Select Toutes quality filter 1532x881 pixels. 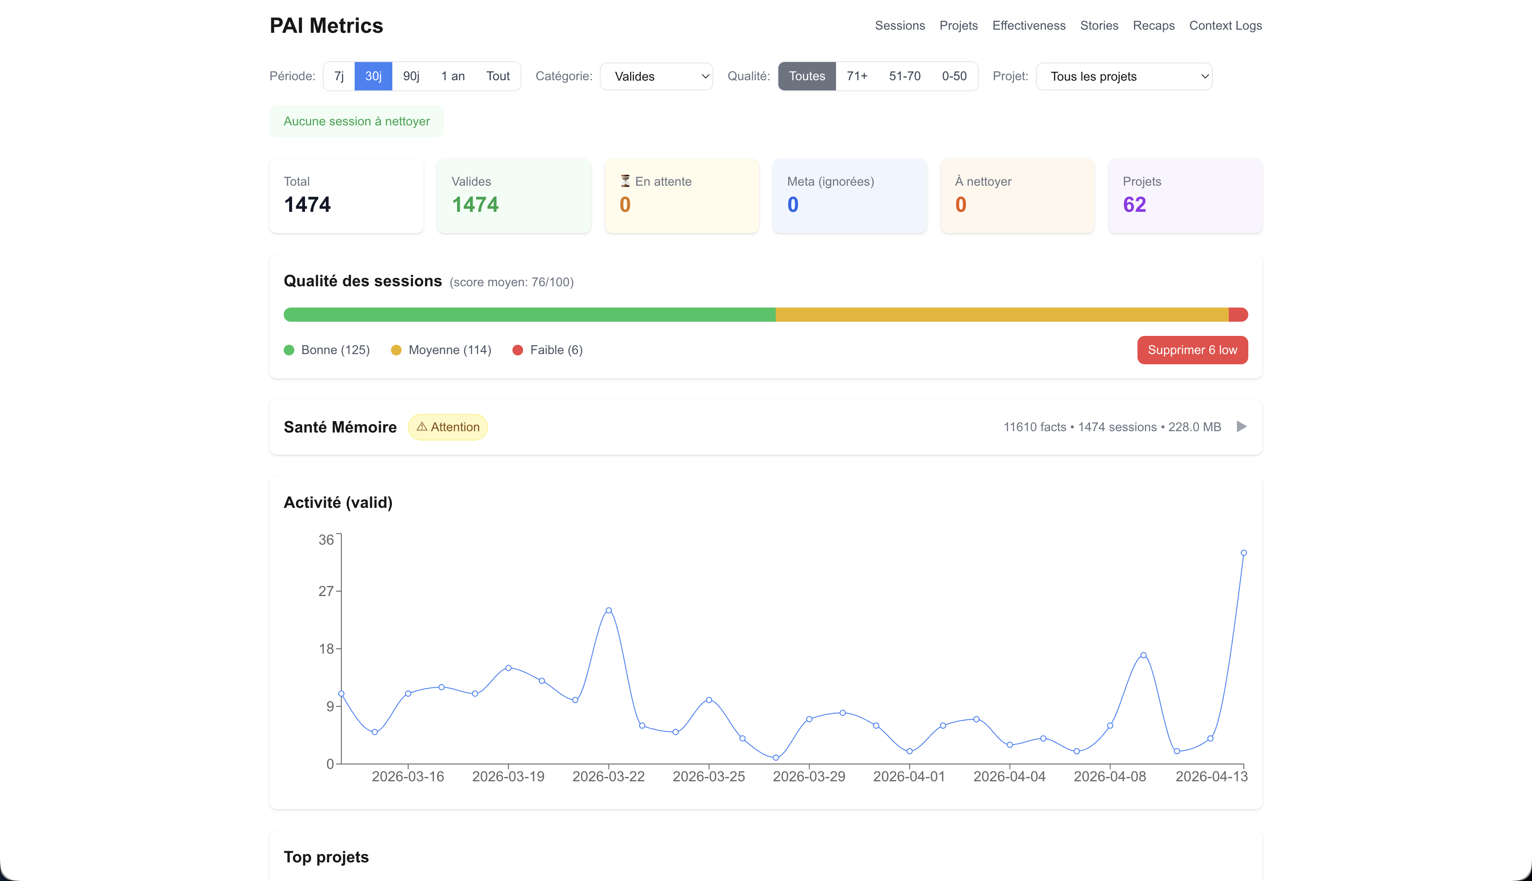[x=806, y=76]
